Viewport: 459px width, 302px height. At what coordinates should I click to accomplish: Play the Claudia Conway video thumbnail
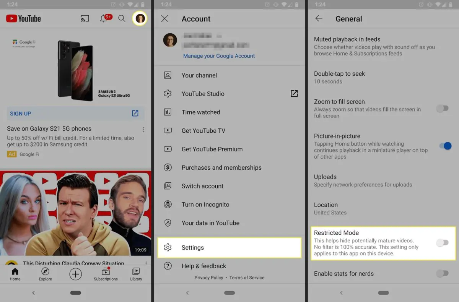(x=75, y=212)
